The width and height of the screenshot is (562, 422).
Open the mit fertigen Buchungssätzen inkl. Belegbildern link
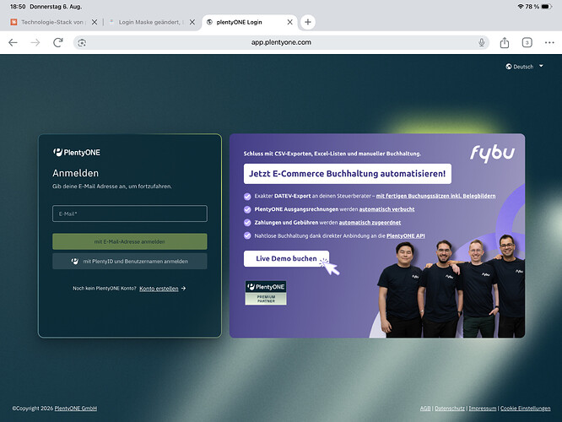(x=435, y=196)
